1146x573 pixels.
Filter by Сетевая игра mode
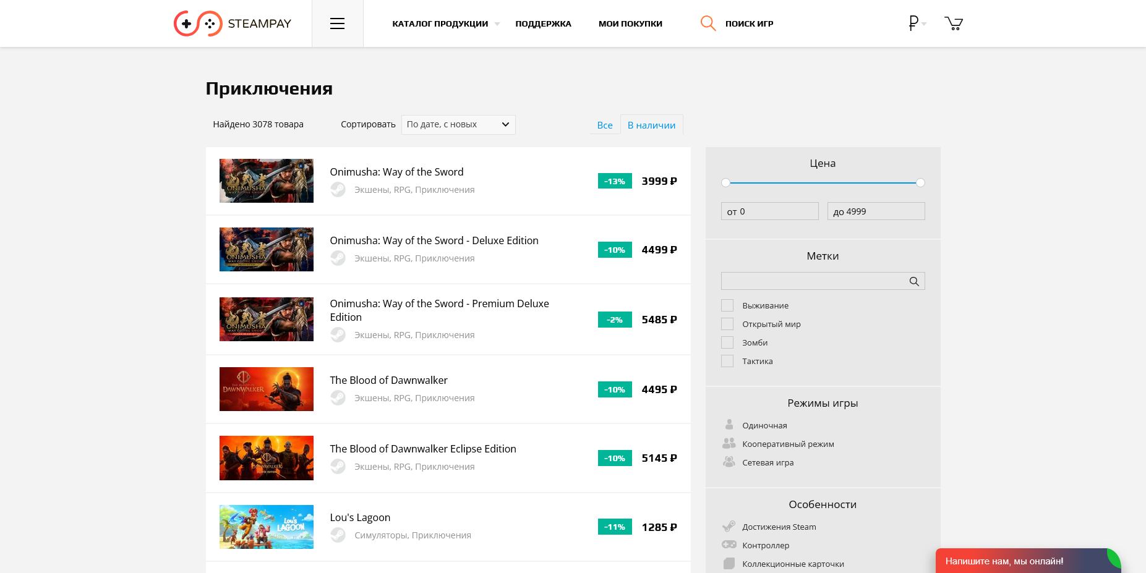coord(768,462)
